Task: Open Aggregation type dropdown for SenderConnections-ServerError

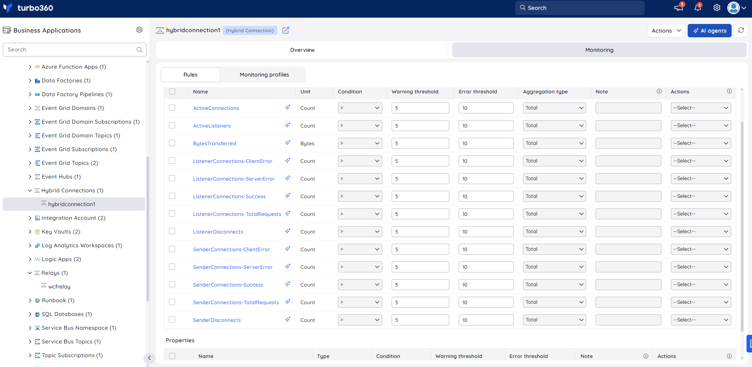Action: pos(554,267)
